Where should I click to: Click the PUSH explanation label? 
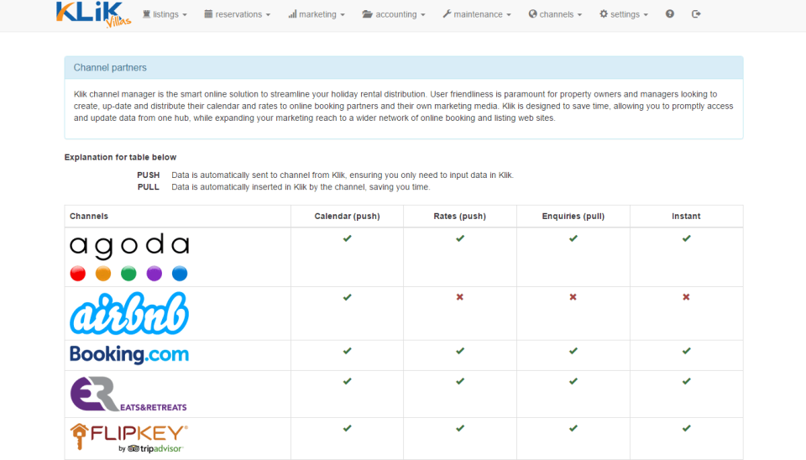tap(148, 175)
